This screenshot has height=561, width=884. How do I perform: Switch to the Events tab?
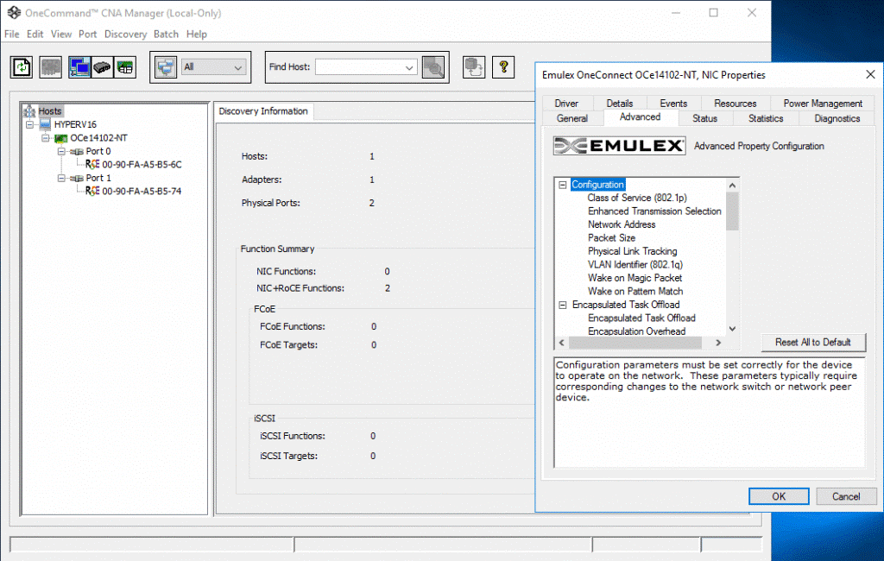point(673,104)
